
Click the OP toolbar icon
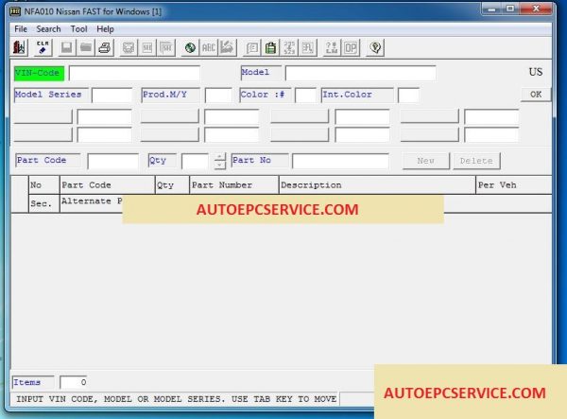tap(351, 47)
